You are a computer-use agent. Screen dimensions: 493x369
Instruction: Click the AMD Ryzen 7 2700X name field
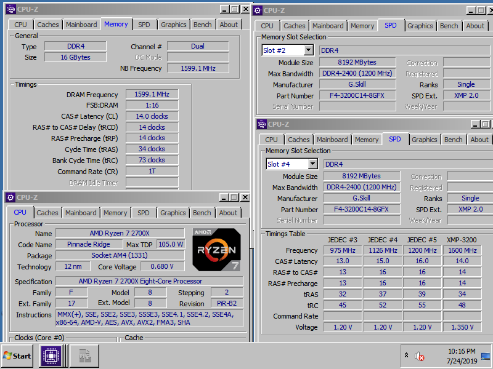point(120,233)
